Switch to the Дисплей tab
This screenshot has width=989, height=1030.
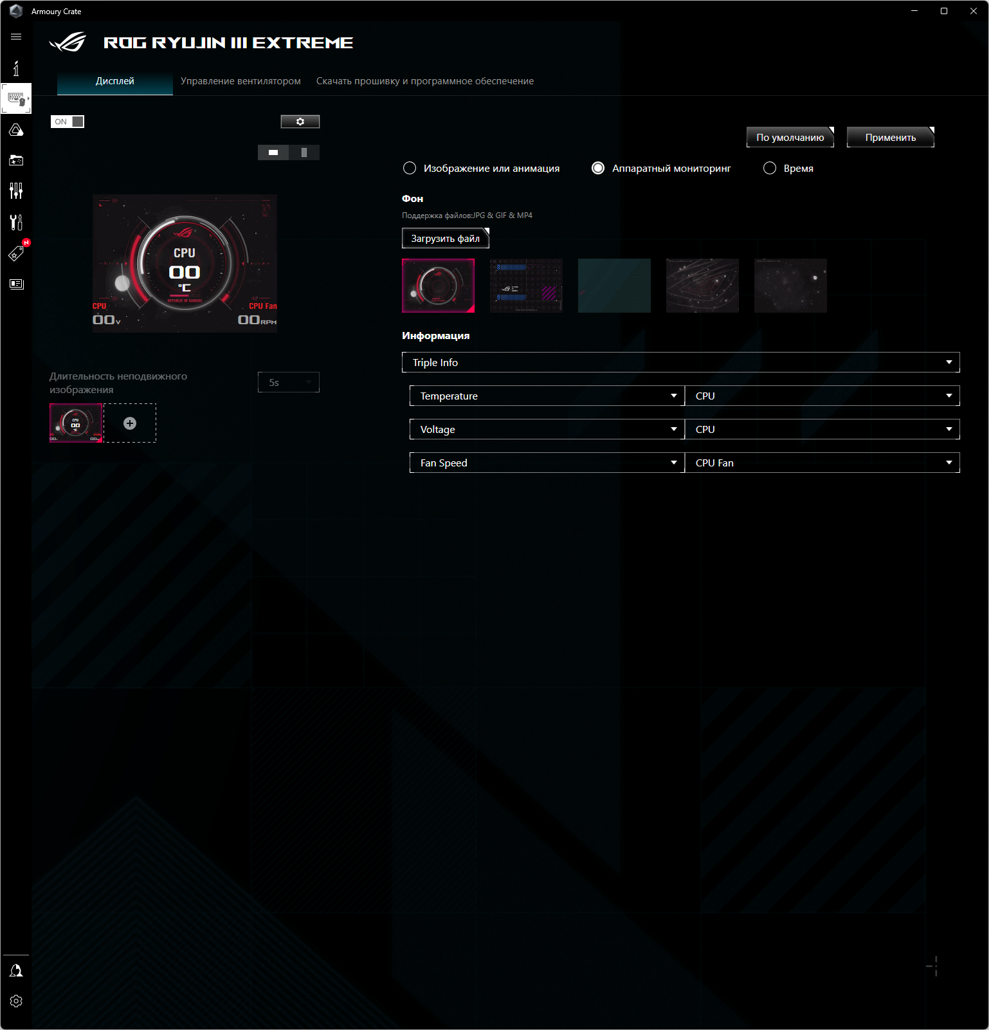[115, 81]
